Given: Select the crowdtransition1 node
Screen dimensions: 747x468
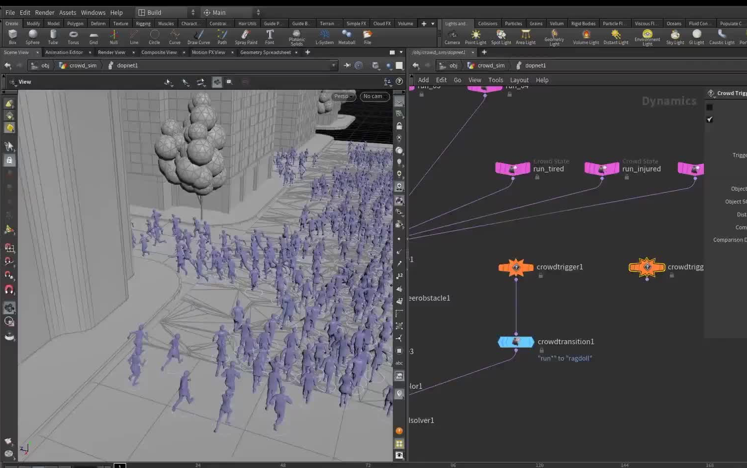Looking at the screenshot, I should click(516, 342).
